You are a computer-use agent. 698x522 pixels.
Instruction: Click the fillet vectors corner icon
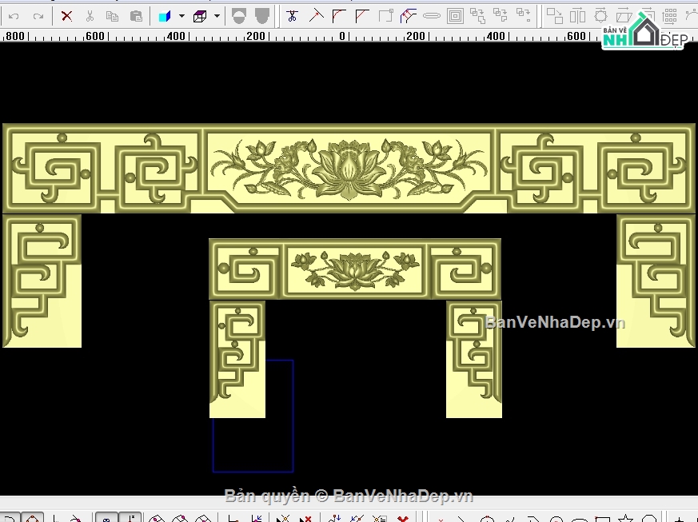pyautogui.click(x=339, y=17)
